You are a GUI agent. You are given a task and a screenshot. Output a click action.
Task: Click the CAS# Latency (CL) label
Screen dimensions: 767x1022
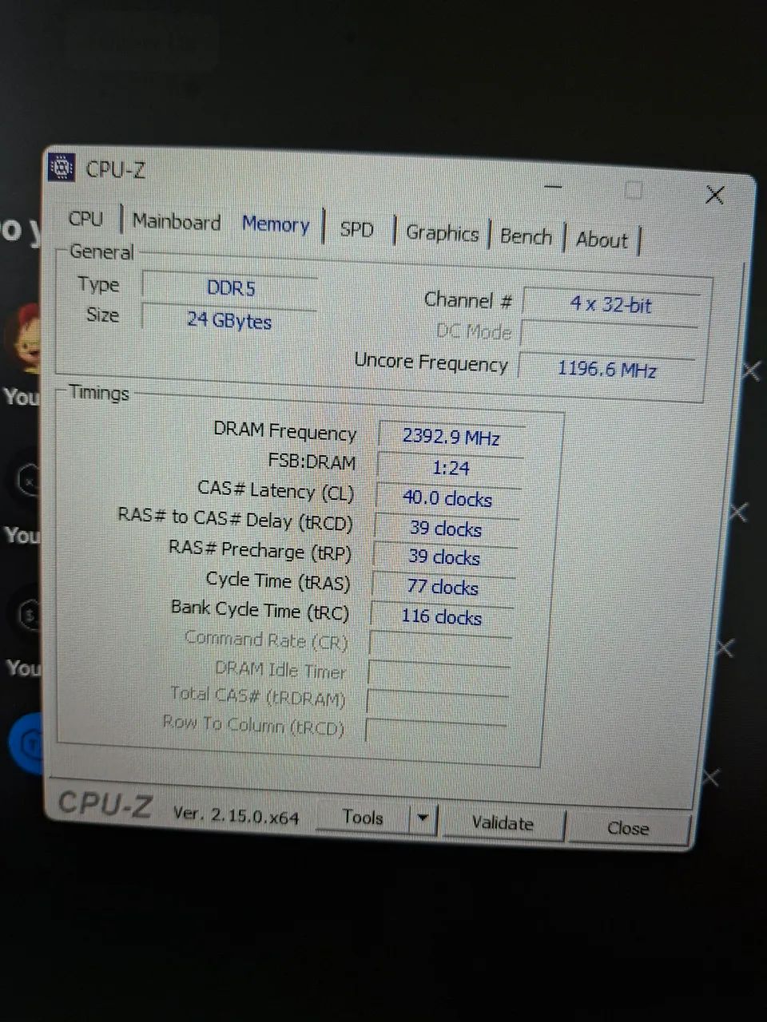coord(276,490)
